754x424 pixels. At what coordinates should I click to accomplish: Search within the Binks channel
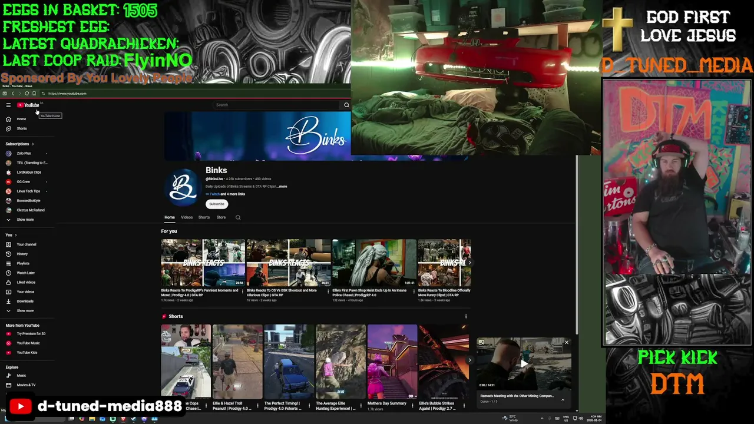(x=238, y=217)
